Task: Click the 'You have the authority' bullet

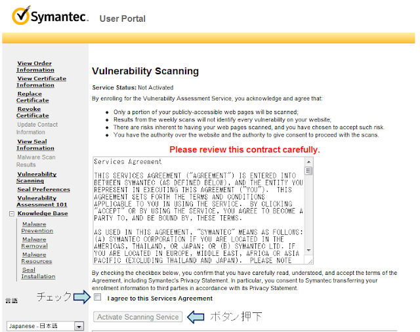Action: [246, 135]
